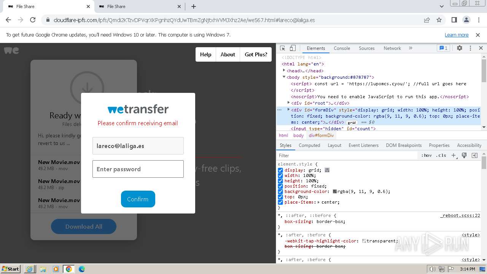Switch to the Network tab
The height and width of the screenshot is (274, 487).
[x=392, y=48]
